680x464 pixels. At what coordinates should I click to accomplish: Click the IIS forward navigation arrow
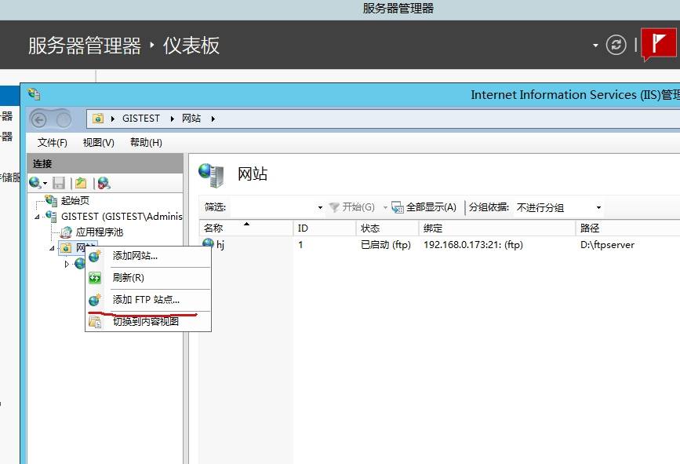(x=64, y=119)
